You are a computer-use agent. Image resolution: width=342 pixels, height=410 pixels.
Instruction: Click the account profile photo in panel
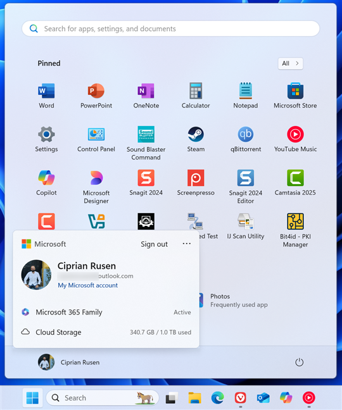pyautogui.click(x=36, y=275)
